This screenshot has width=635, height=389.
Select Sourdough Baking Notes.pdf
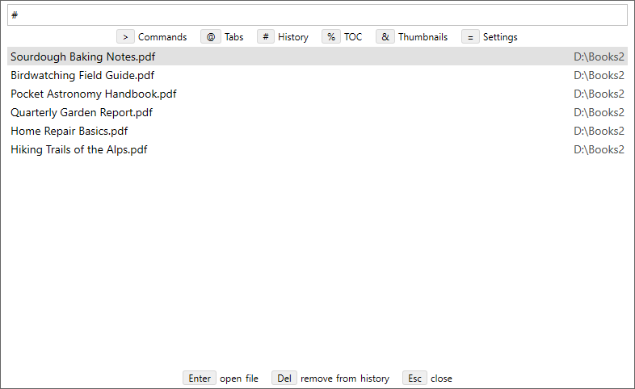(x=317, y=56)
